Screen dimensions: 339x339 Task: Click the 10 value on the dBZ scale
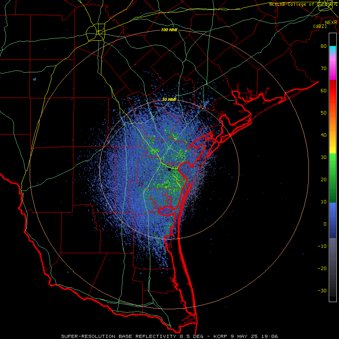pos(324,202)
